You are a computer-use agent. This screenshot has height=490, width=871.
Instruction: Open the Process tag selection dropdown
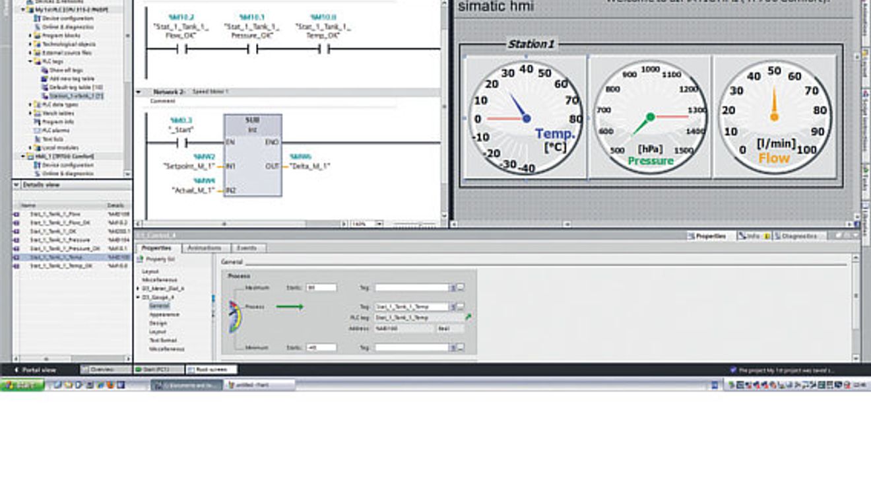coord(453,306)
